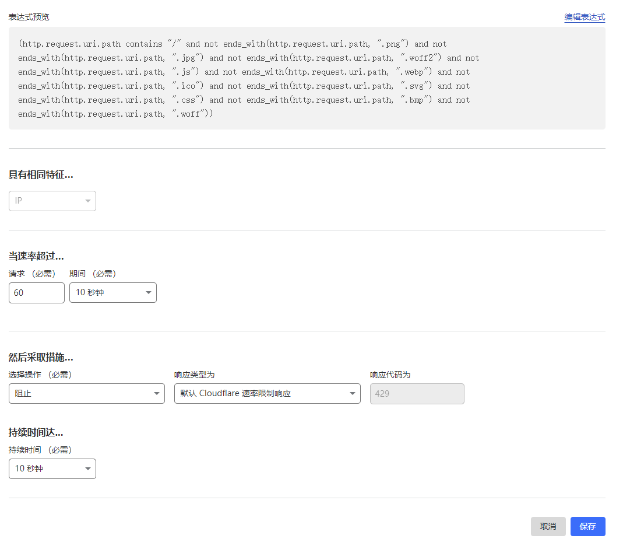Click the 响应代码为 field showing 429
The width and height of the screenshot is (623, 549).
[417, 394]
